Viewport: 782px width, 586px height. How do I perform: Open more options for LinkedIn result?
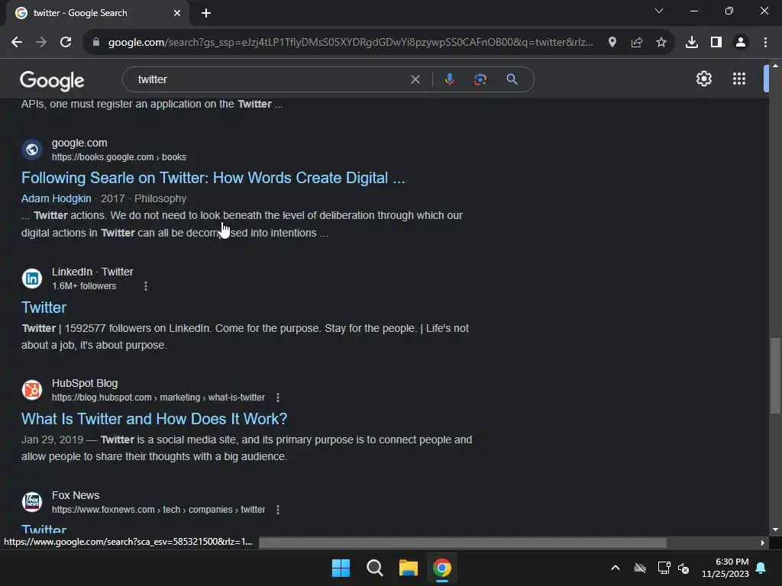(x=146, y=286)
